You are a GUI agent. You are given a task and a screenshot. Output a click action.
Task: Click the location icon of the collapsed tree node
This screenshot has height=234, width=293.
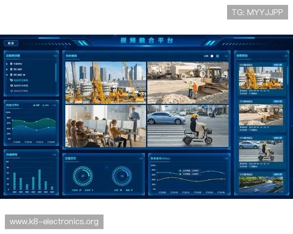tap(11, 64)
